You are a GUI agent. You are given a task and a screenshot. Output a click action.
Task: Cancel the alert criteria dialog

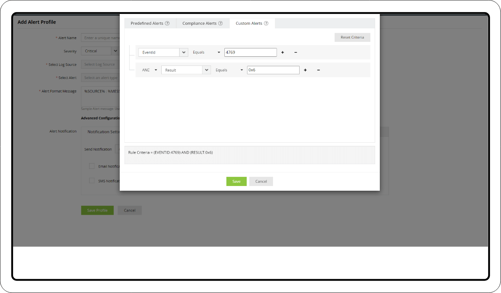(261, 181)
